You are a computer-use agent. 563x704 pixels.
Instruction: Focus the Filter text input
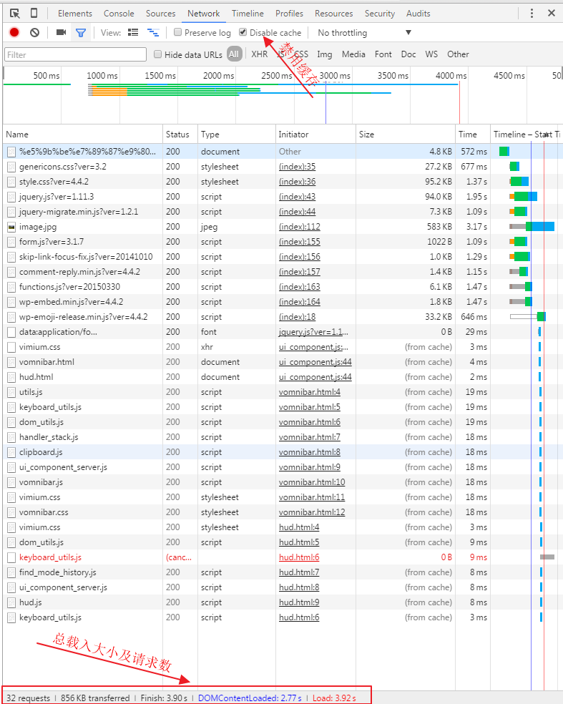(x=75, y=55)
